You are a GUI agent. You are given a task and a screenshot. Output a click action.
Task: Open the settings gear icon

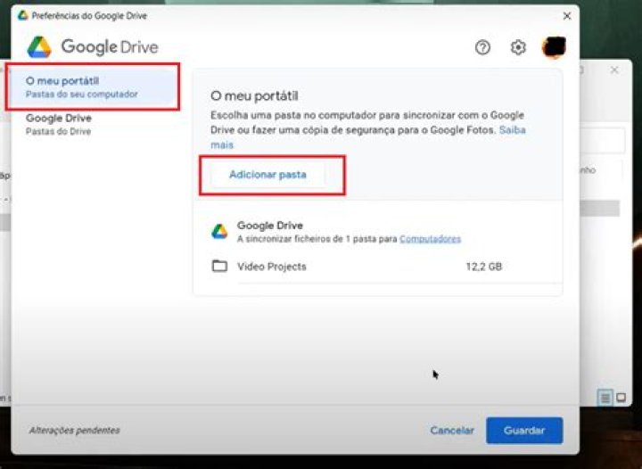(x=518, y=47)
